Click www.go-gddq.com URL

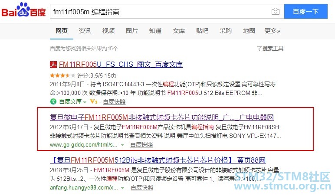point(84,144)
